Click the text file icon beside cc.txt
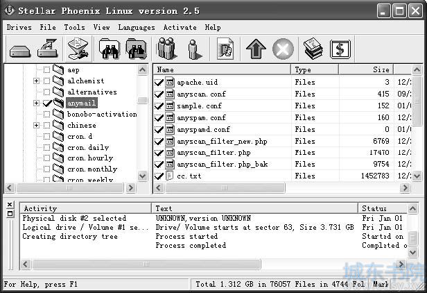Screen dimensions: 427x293 click(169, 176)
